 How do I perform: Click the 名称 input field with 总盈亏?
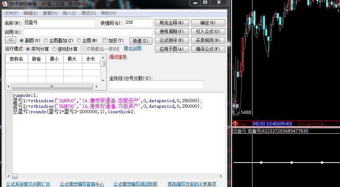coord(59,23)
